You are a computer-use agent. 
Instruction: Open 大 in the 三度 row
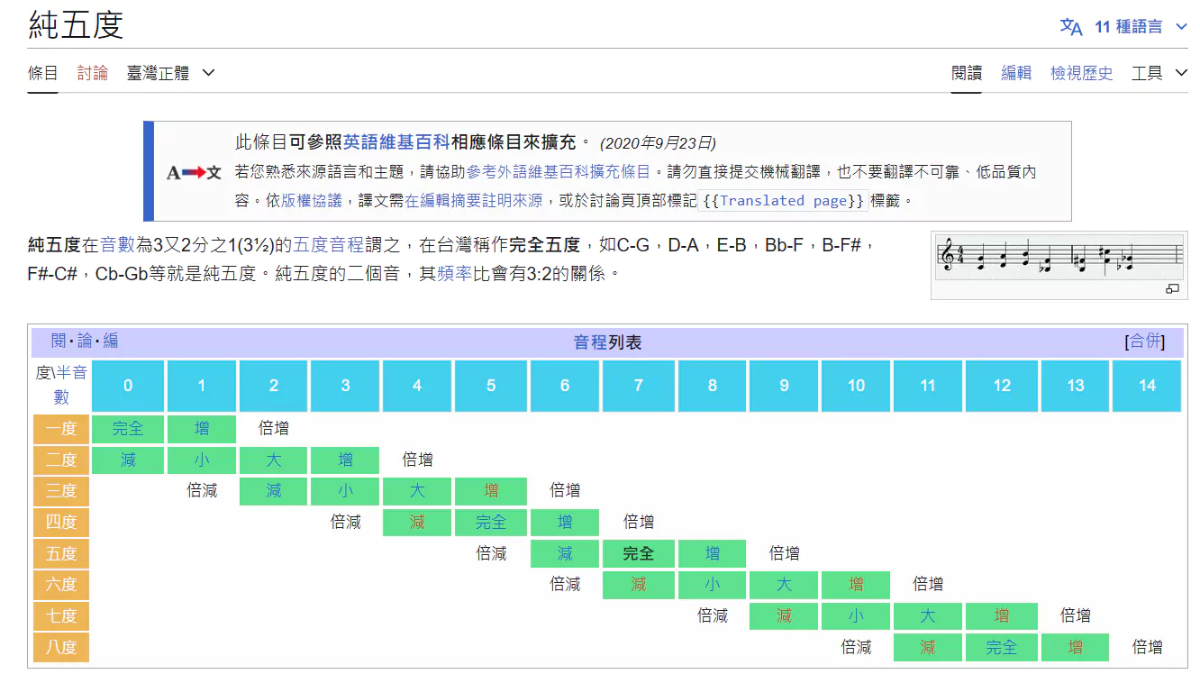417,491
